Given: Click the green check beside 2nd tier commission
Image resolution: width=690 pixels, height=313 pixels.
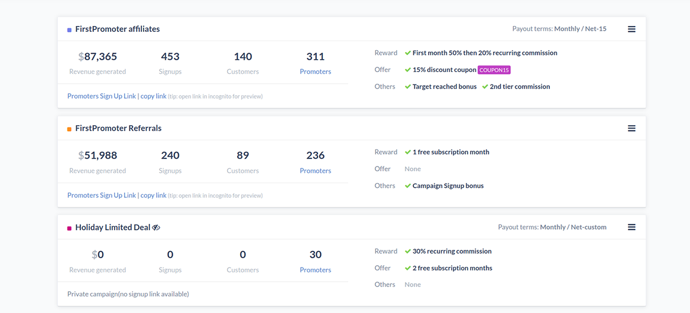Looking at the screenshot, I should 485,87.
